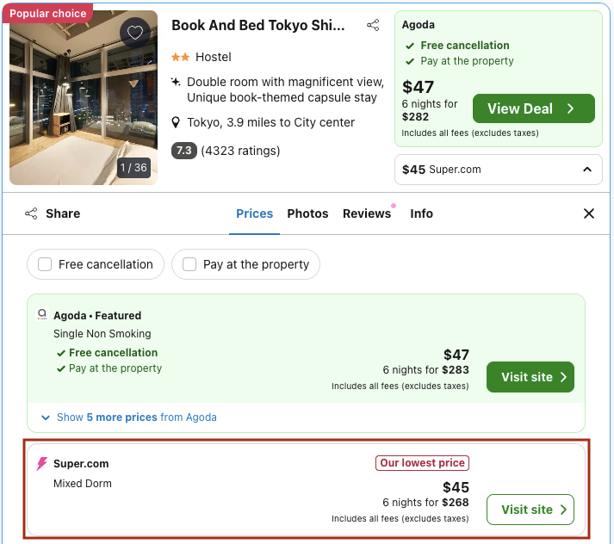Open the hotel room photo thumbnail

point(83,97)
